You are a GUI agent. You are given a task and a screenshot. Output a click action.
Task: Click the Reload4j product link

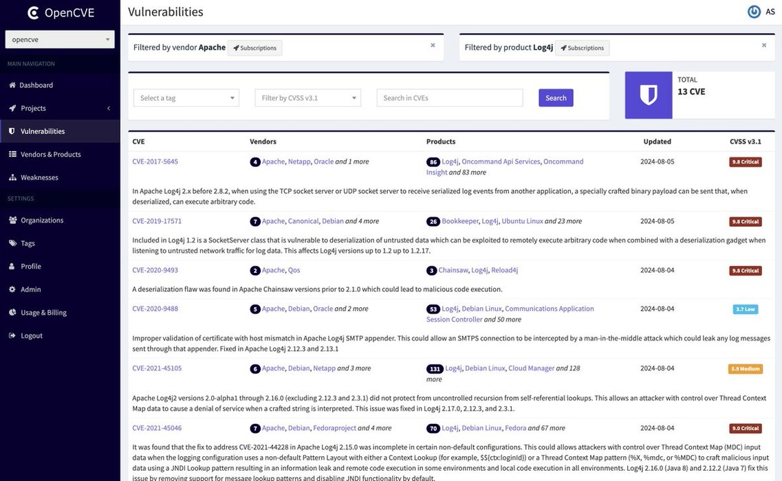(x=505, y=270)
